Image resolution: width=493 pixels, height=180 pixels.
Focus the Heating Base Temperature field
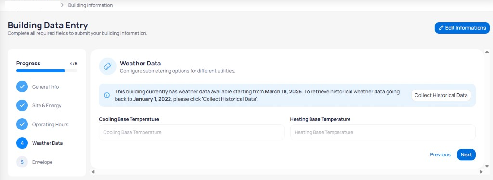pos(383,132)
